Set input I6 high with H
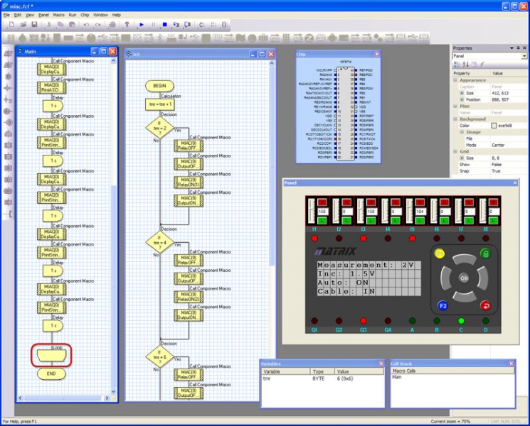 click(x=444, y=202)
